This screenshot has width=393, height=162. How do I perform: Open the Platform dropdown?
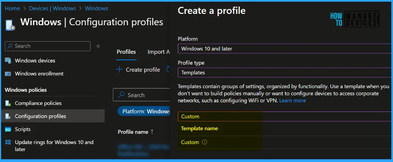tap(284, 49)
